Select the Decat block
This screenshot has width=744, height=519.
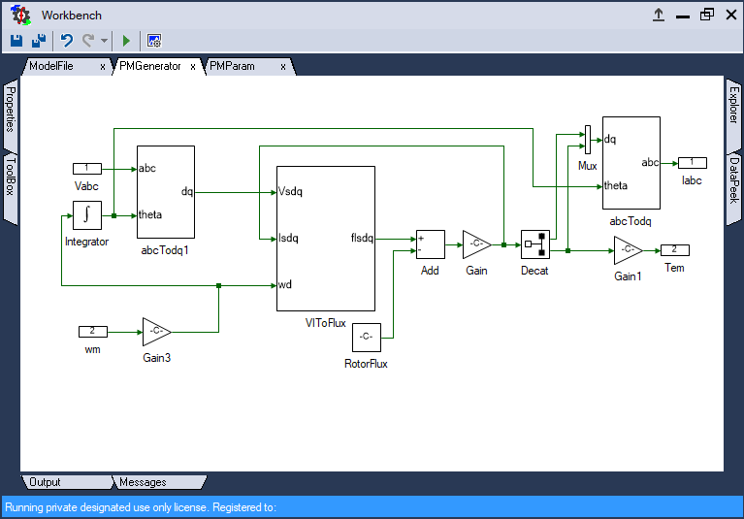tap(535, 244)
